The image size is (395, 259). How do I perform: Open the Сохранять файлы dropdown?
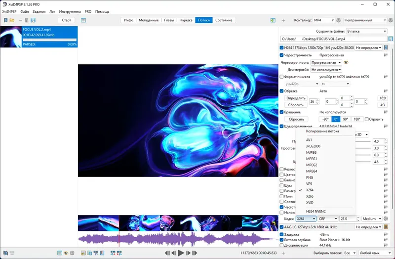tap(366, 31)
